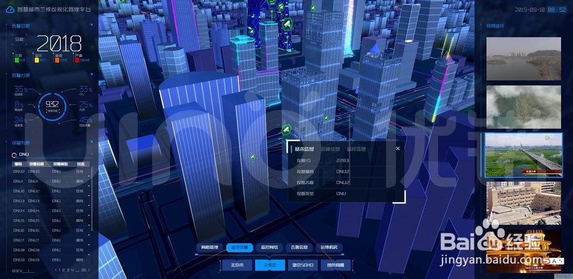Collapse the 告警分类 panel arrow

pos(91,75)
